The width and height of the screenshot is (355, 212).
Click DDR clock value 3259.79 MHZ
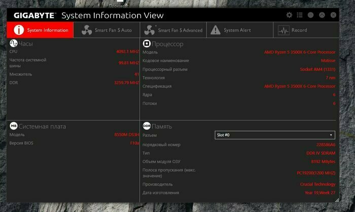[x=126, y=82]
